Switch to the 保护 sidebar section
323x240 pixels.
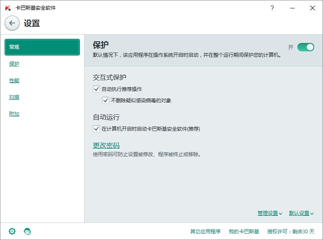click(14, 64)
